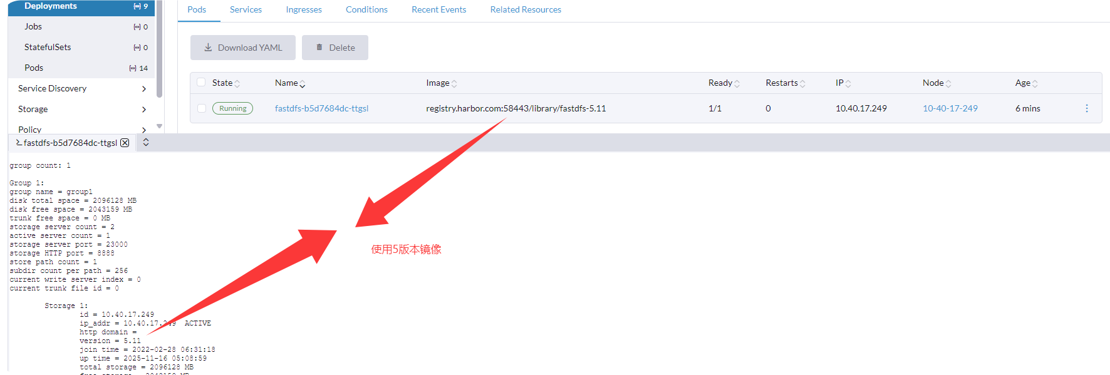Click the pod IP 10.40.17.249 cell
Image resolution: width=1110 pixels, height=375 pixels.
coord(861,108)
